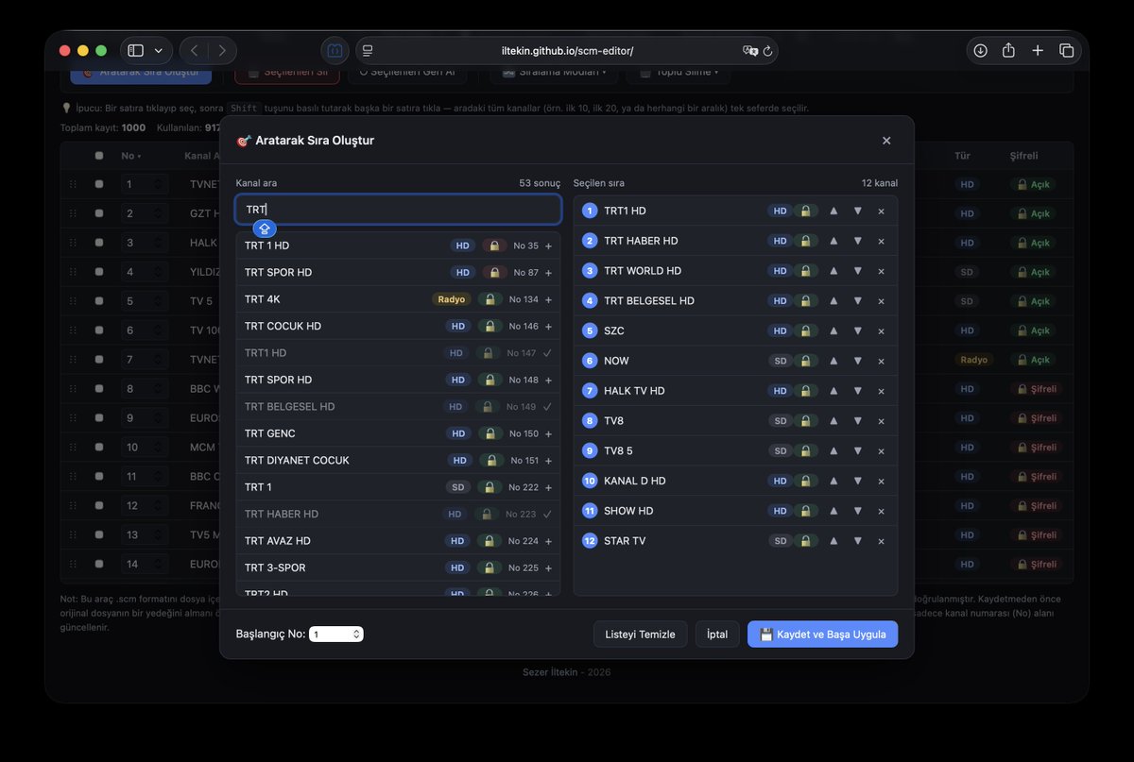Reload the scm-editor page

click(x=768, y=51)
